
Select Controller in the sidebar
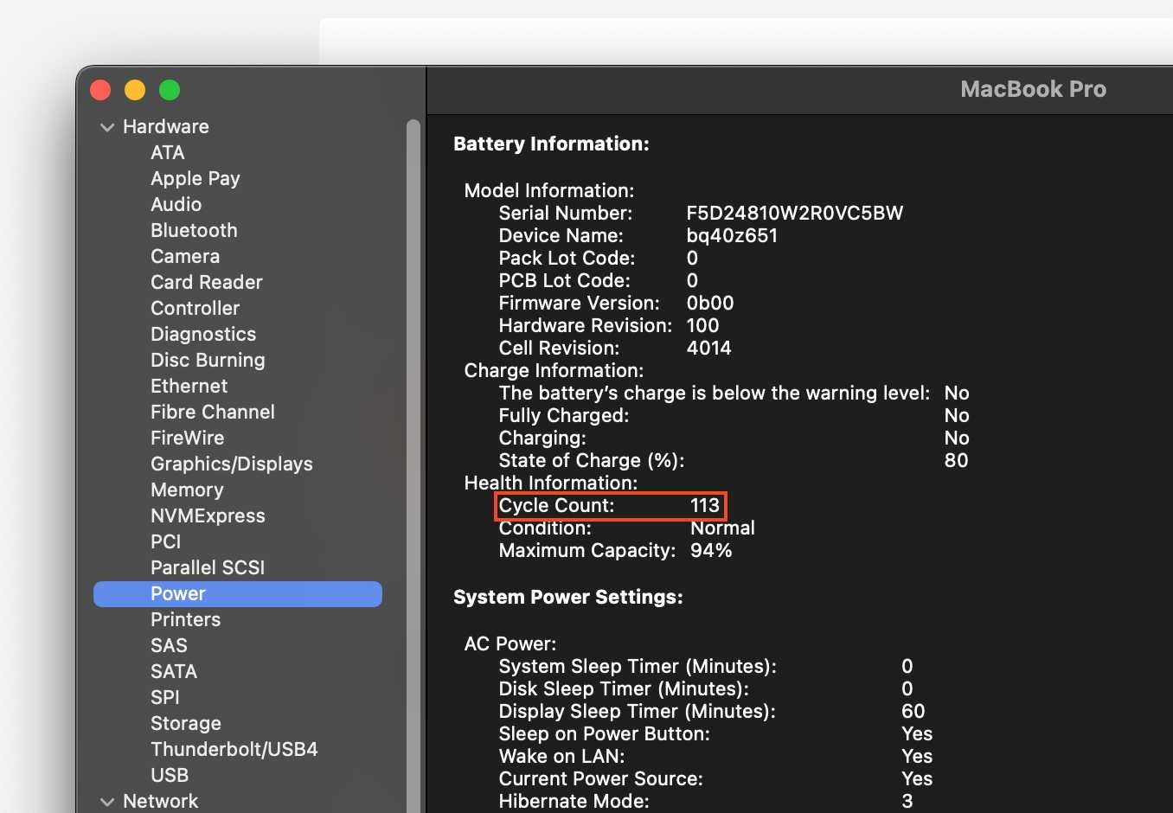(x=195, y=309)
